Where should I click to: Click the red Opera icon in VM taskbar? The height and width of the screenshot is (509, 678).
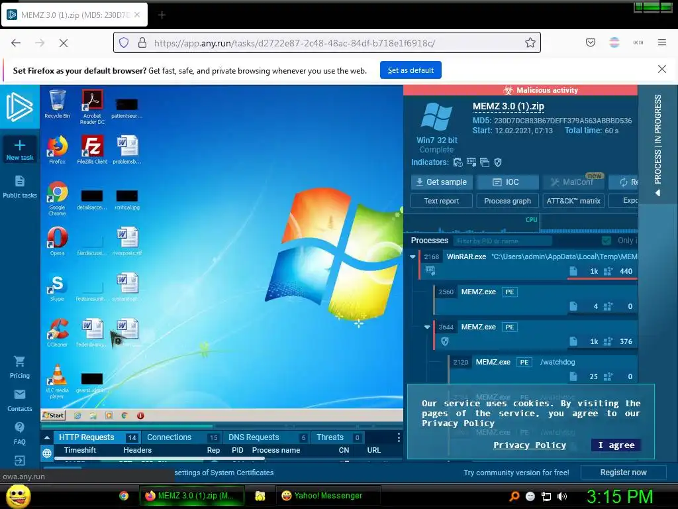[x=140, y=416]
